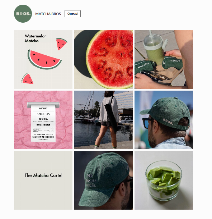
Task: Click the BROS. embroidery on the cap
Action: (x=168, y=122)
